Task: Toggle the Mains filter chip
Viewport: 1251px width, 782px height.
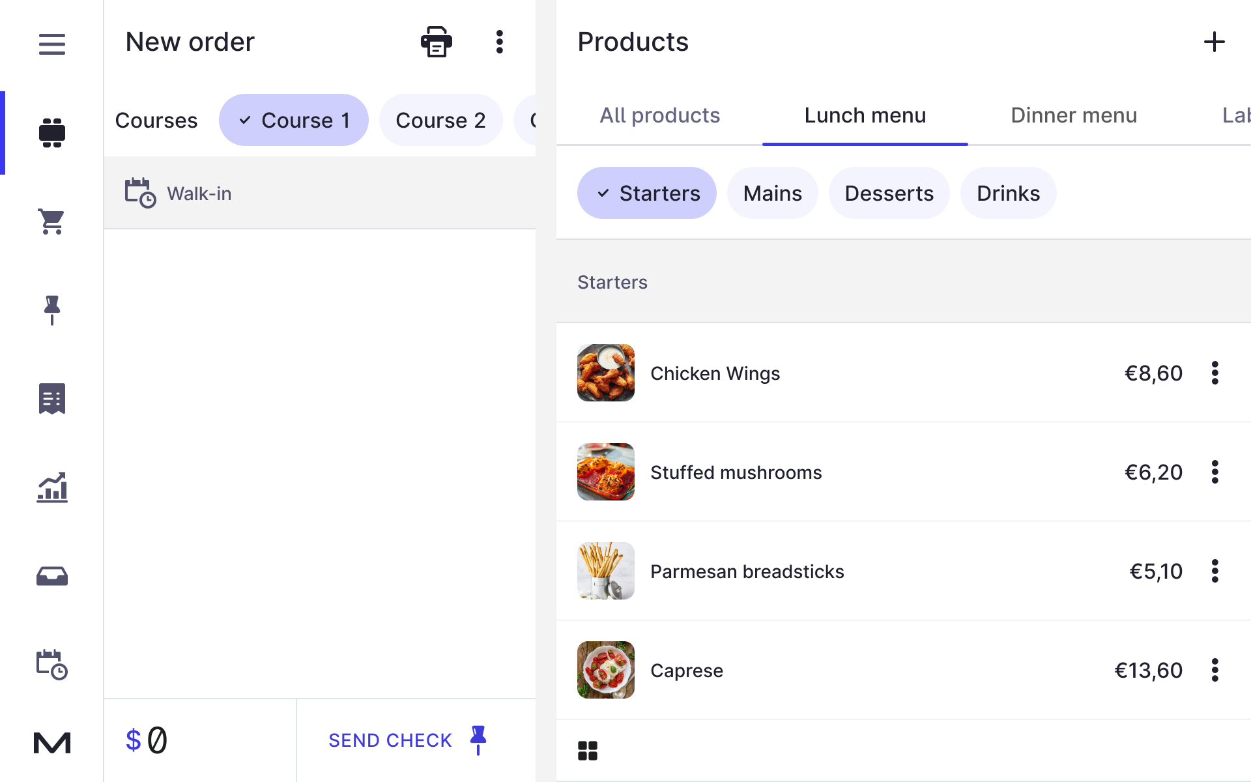Action: click(x=772, y=193)
